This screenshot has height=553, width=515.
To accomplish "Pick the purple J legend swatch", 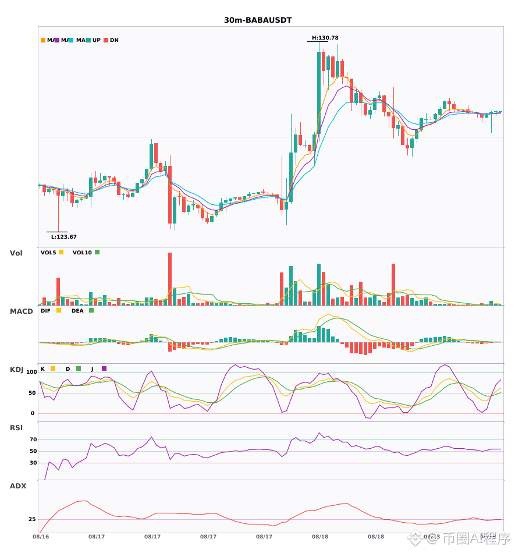I will [x=104, y=368].
